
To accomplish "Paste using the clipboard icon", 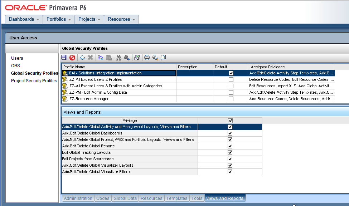I will click(108, 57).
